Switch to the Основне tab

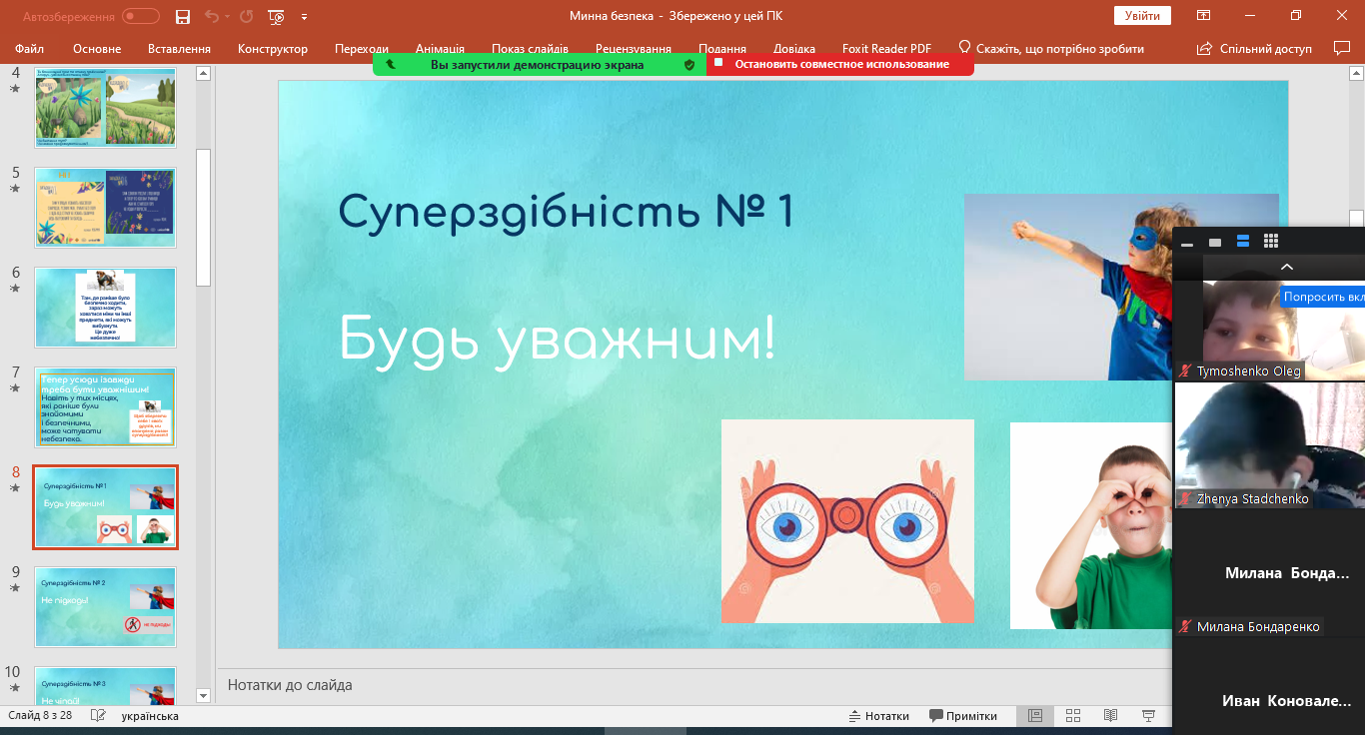97,48
